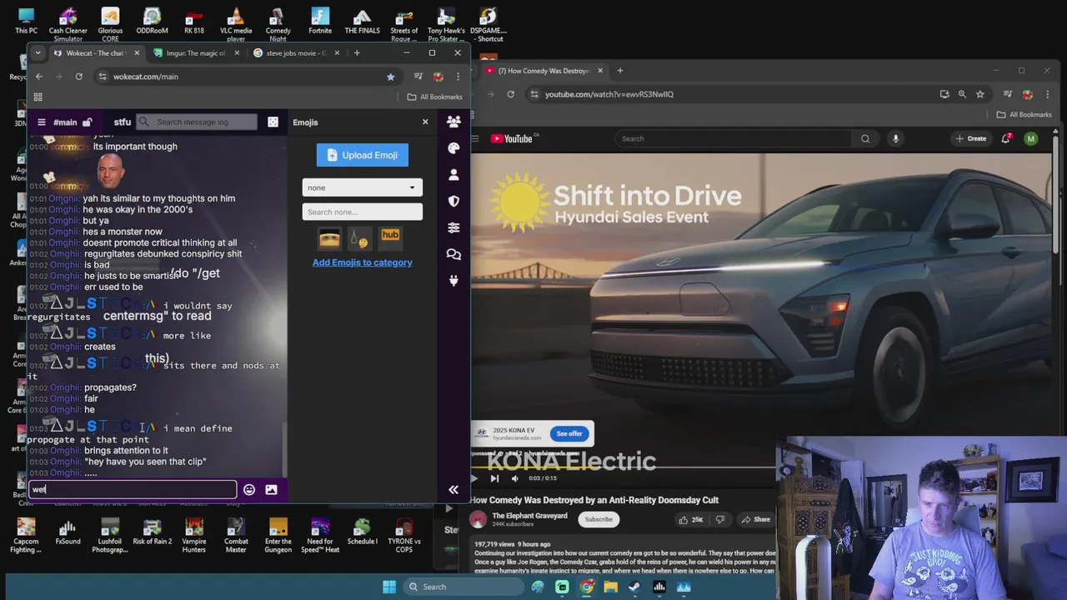The image size is (1067, 600).
Task: Click the YouTube logo
Action: point(511,139)
